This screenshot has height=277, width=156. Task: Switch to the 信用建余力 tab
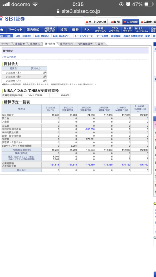66,44
